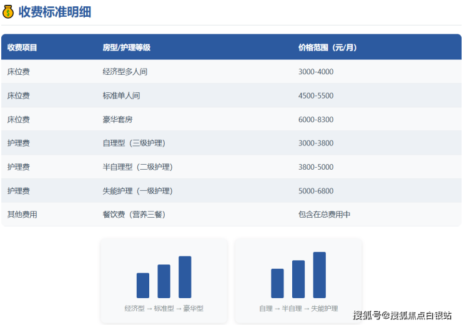Image resolution: width=462 pixels, height=325 pixels.
Task: Click the 价格范围（元/月） column header
Action: click(x=327, y=47)
